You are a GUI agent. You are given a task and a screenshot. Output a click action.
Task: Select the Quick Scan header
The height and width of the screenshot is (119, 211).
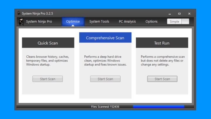click(x=48, y=43)
